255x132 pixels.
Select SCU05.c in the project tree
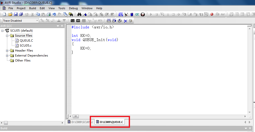coord(25,46)
